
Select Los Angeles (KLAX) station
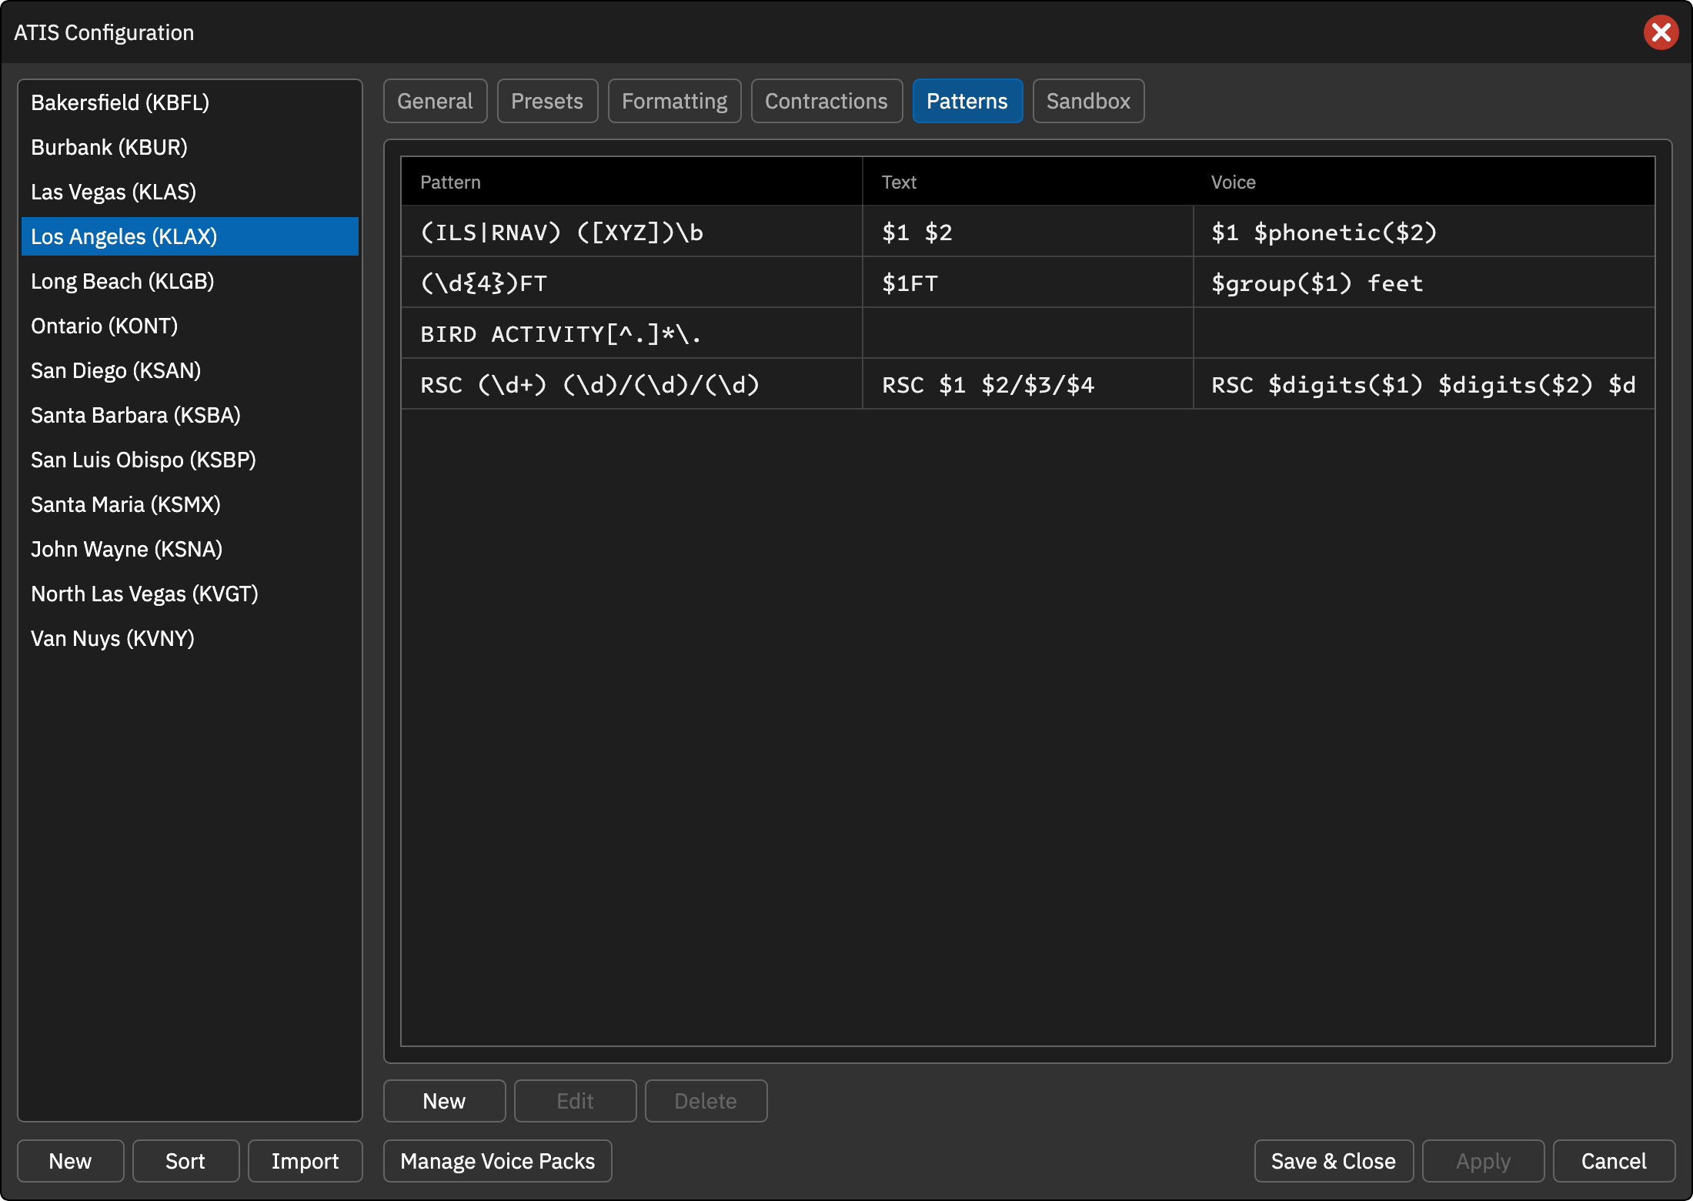[x=190, y=236]
